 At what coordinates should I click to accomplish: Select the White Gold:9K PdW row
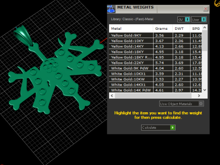point(155,68)
